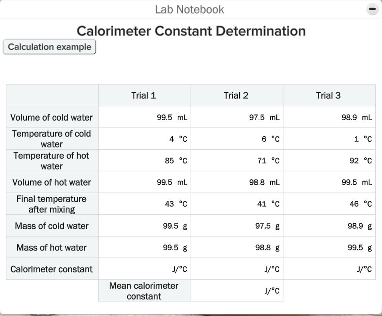The image size is (382, 316).
Task: Select the Trial 3 column header
Action: click(x=329, y=95)
